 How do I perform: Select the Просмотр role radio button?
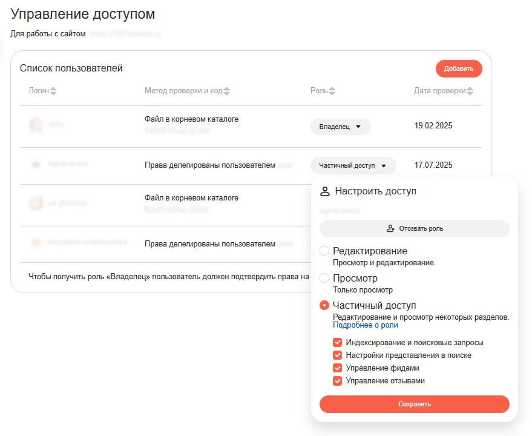(324, 278)
